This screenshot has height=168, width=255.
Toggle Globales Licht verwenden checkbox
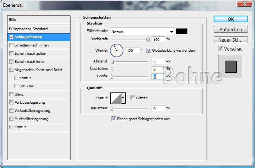click(x=149, y=50)
